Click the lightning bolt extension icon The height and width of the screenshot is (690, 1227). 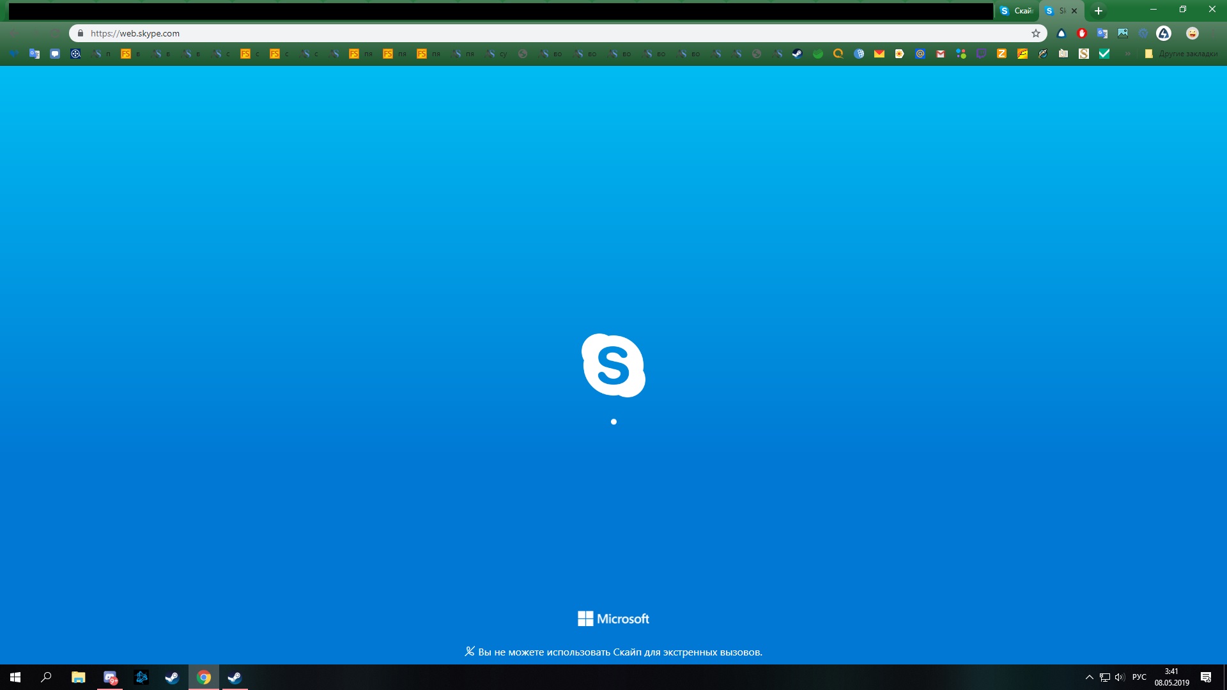click(1164, 33)
